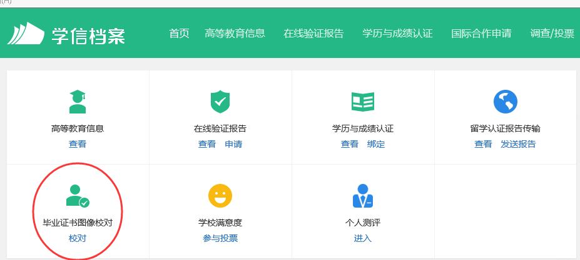580x260 pixels.
Task: Click 绑定 link under 学历与成绩认证
Action: [376, 145]
